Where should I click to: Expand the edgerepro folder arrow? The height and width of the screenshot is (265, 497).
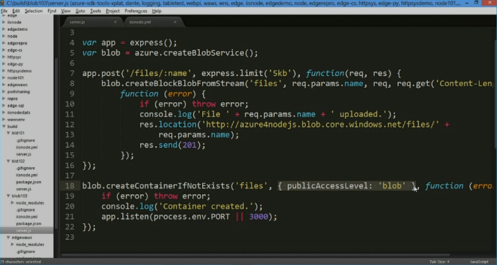tap(4, 43)
